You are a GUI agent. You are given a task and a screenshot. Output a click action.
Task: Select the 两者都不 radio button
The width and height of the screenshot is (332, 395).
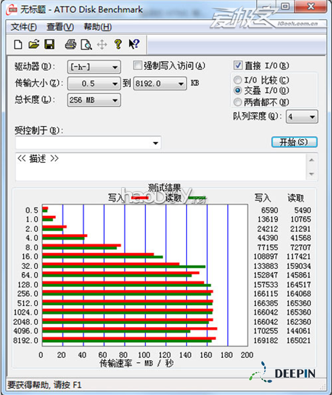(237, 102)
